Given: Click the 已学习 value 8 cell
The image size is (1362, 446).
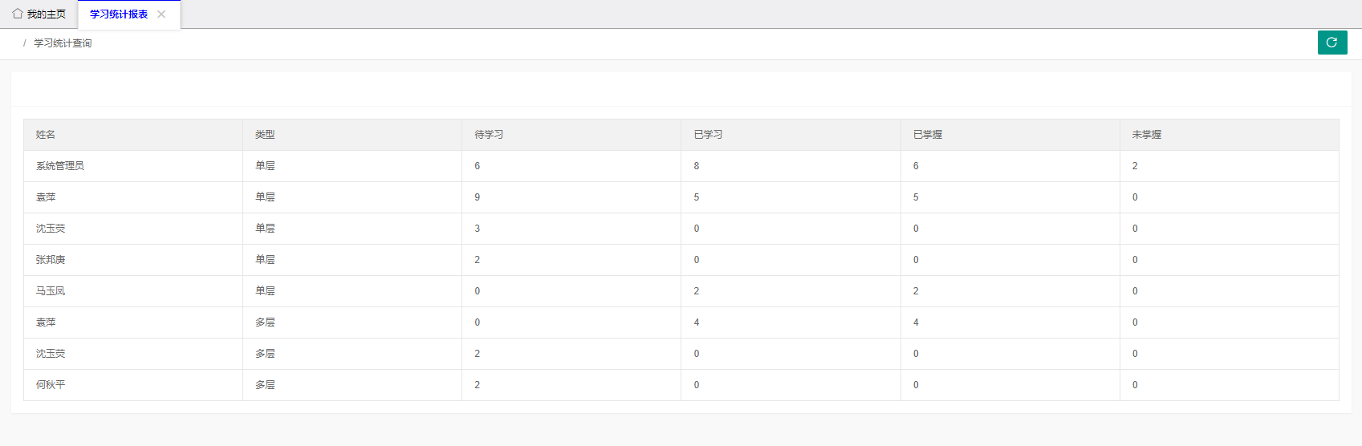Looking at the screenshot, I should [x=697, y=166].
